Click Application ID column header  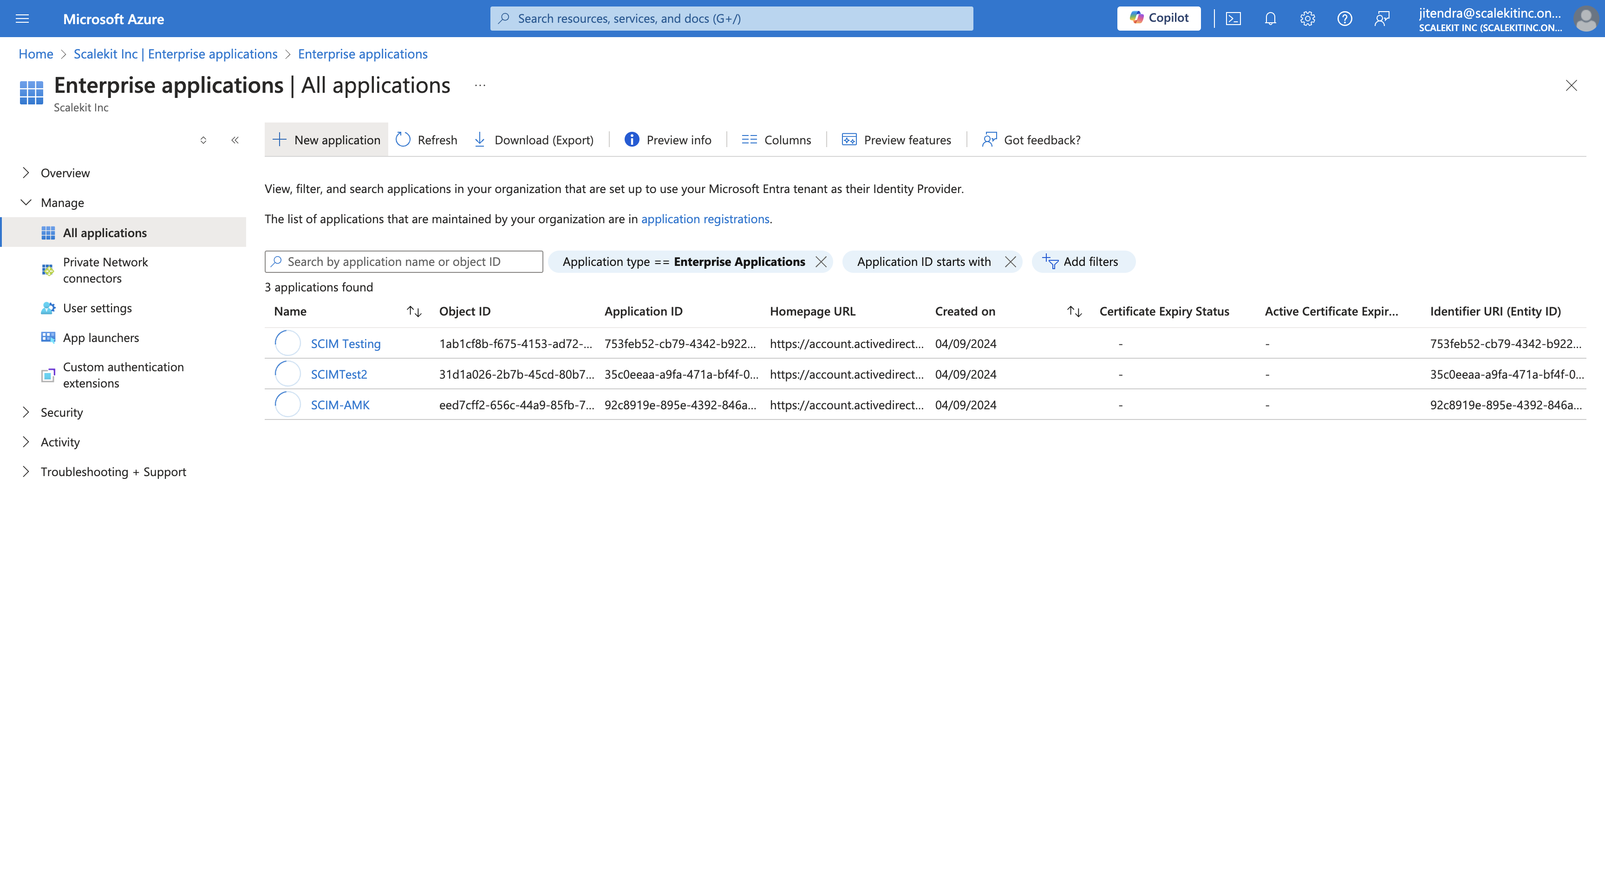[644, 311]
